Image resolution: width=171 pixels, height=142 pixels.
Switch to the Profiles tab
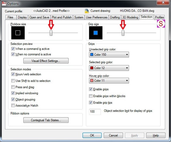tap(159, 17)
